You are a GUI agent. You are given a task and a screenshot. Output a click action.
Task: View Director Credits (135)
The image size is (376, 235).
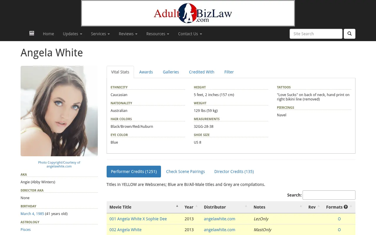[x=234, y=172]
